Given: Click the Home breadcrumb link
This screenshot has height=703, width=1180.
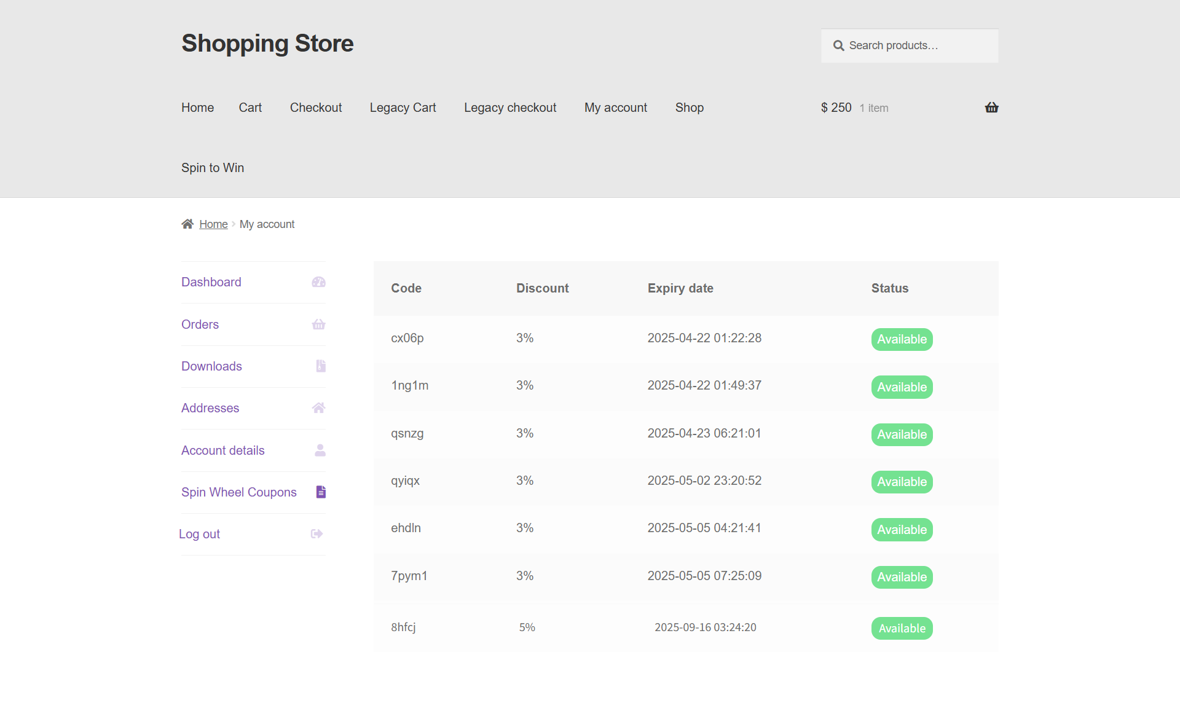Looking at the screenshot, I should [x=213, y=224].
